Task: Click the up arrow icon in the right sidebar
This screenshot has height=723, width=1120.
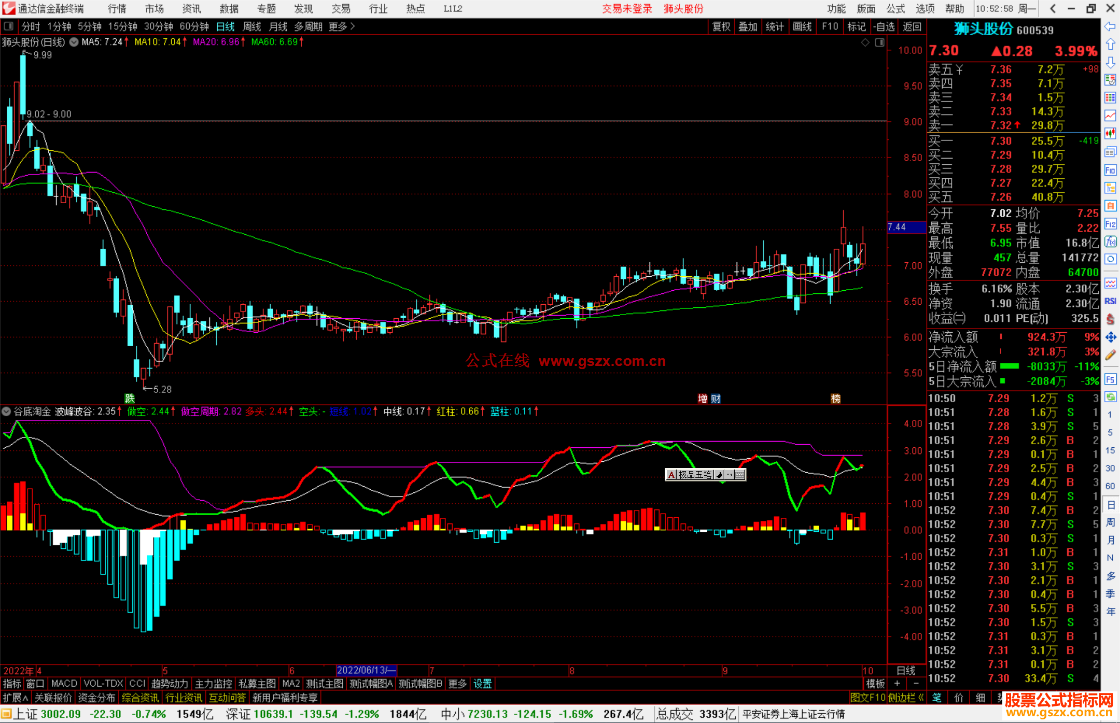Action: [x=1110, y=44]
